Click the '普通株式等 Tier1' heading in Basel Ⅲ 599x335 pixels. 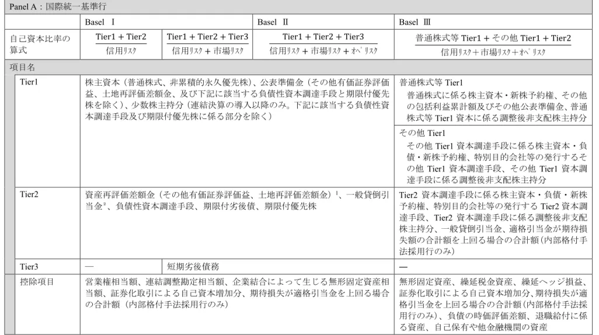pyautogui.click(x=431, y=82)
